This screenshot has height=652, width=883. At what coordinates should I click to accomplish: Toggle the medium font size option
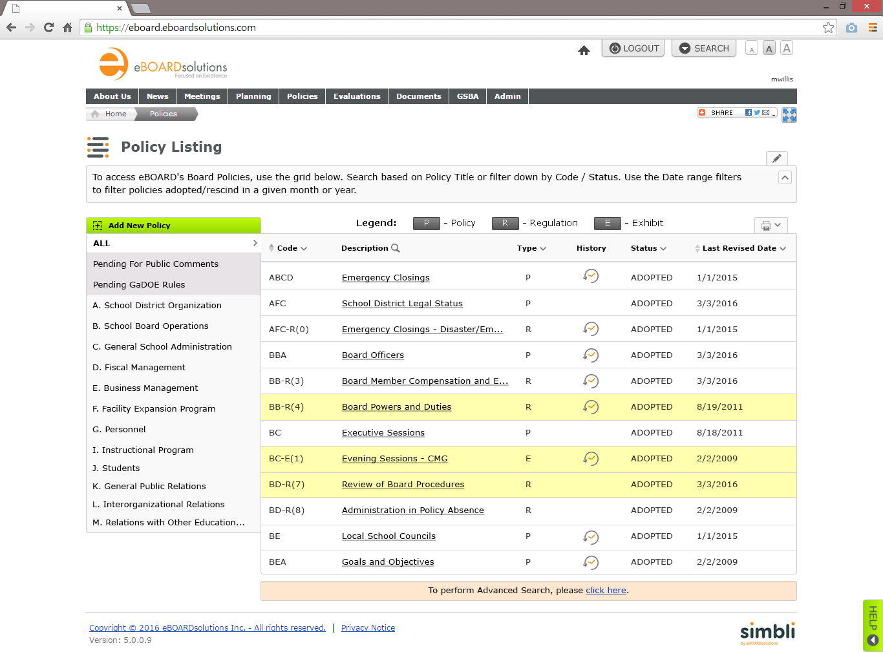[x=769, y=48]
